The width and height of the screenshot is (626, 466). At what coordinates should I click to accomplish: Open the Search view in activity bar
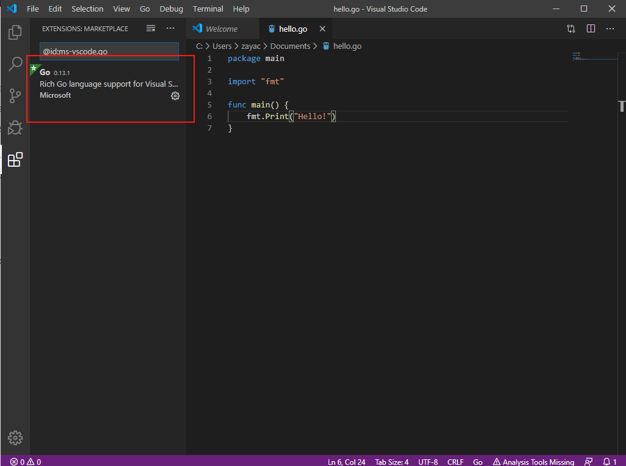[15, 64]
